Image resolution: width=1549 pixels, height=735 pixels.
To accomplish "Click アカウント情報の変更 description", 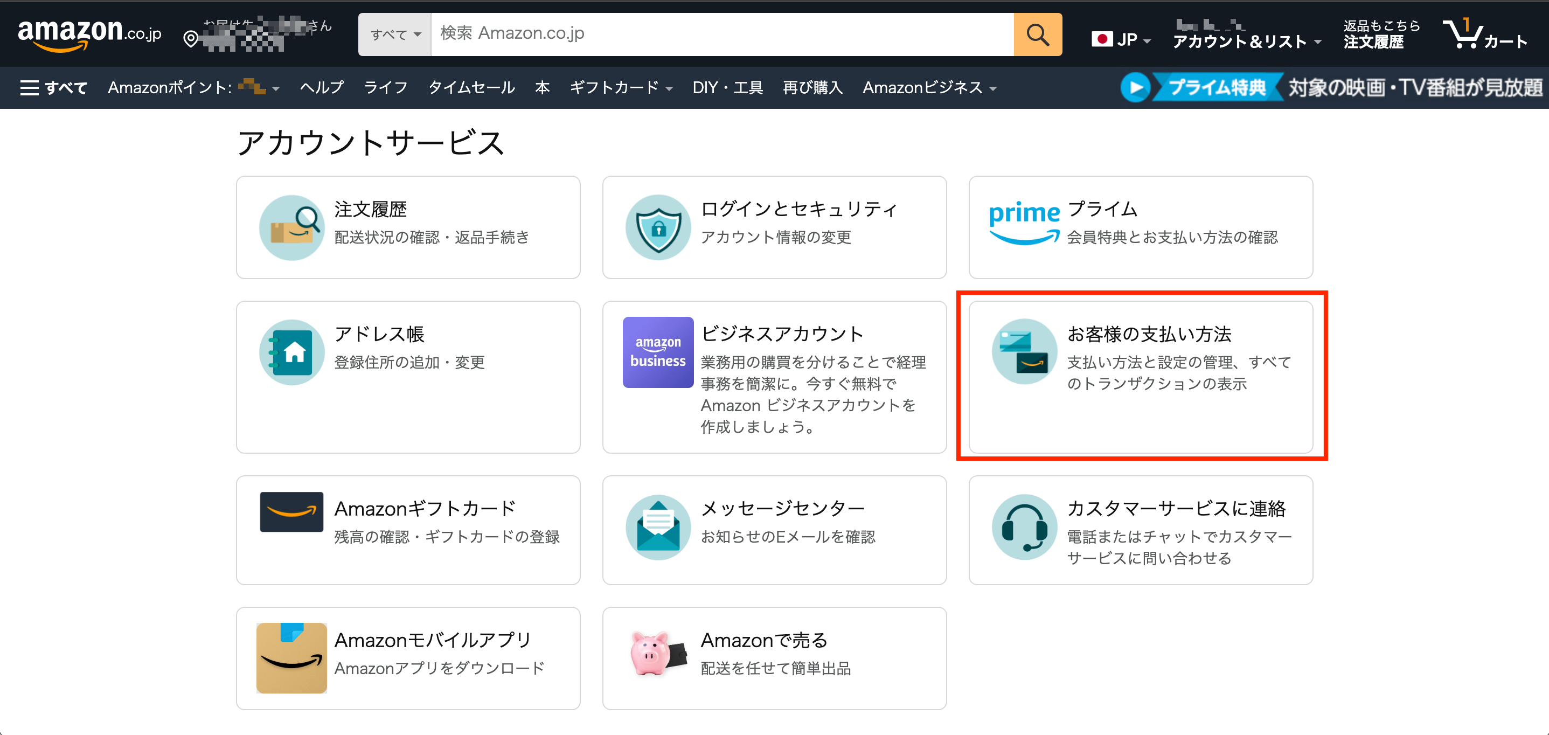I will coord(775,238).
